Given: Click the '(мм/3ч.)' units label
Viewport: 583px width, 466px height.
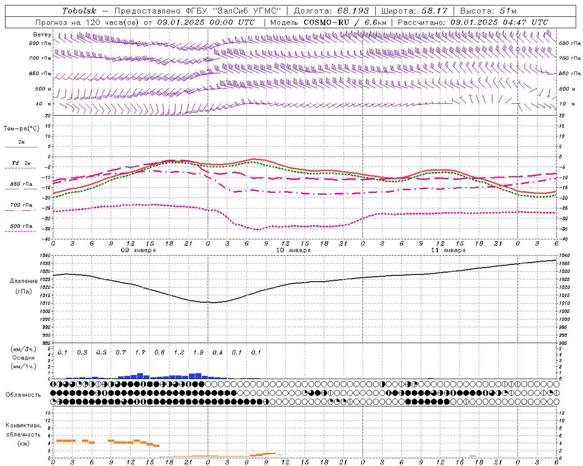Looking at the screenshot, I should pyautogui.click(x=24, y=349).
